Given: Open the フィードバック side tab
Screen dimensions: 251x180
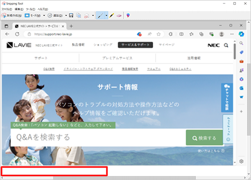Looking at the screenshot, I should (228, 129).
